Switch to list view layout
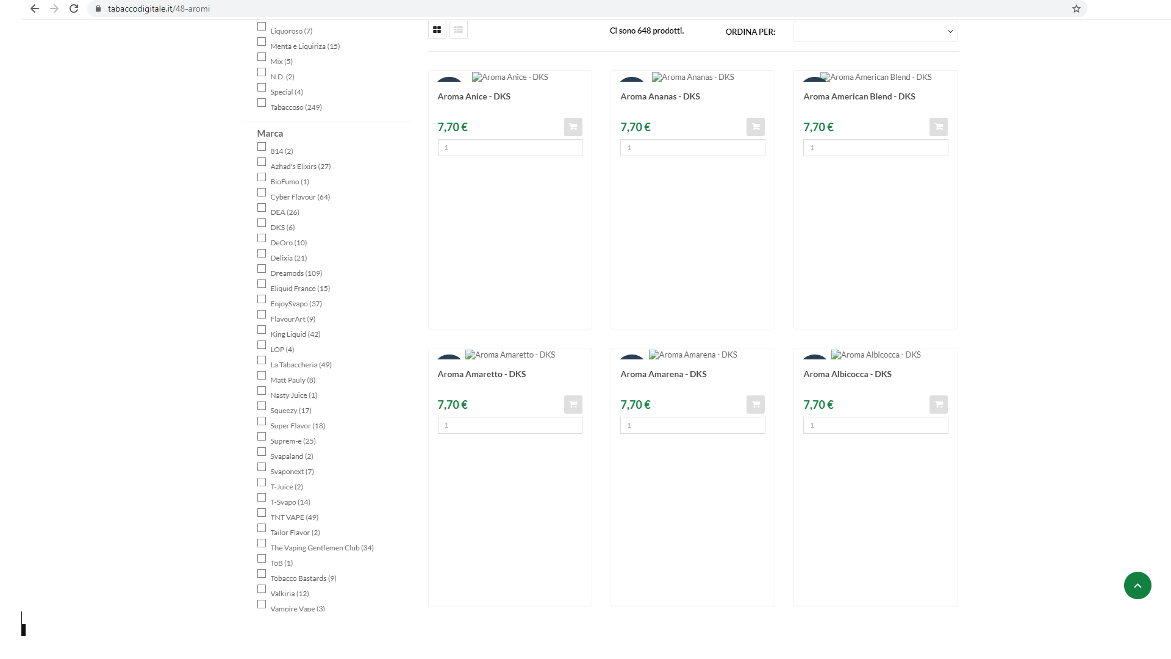The height and width of the screenshot is (659, 1171). (x=458, y=30)
